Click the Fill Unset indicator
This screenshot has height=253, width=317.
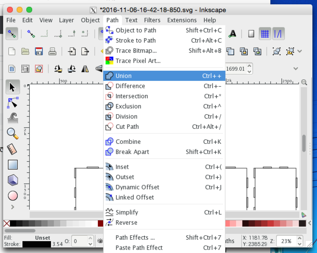point(42,238)
